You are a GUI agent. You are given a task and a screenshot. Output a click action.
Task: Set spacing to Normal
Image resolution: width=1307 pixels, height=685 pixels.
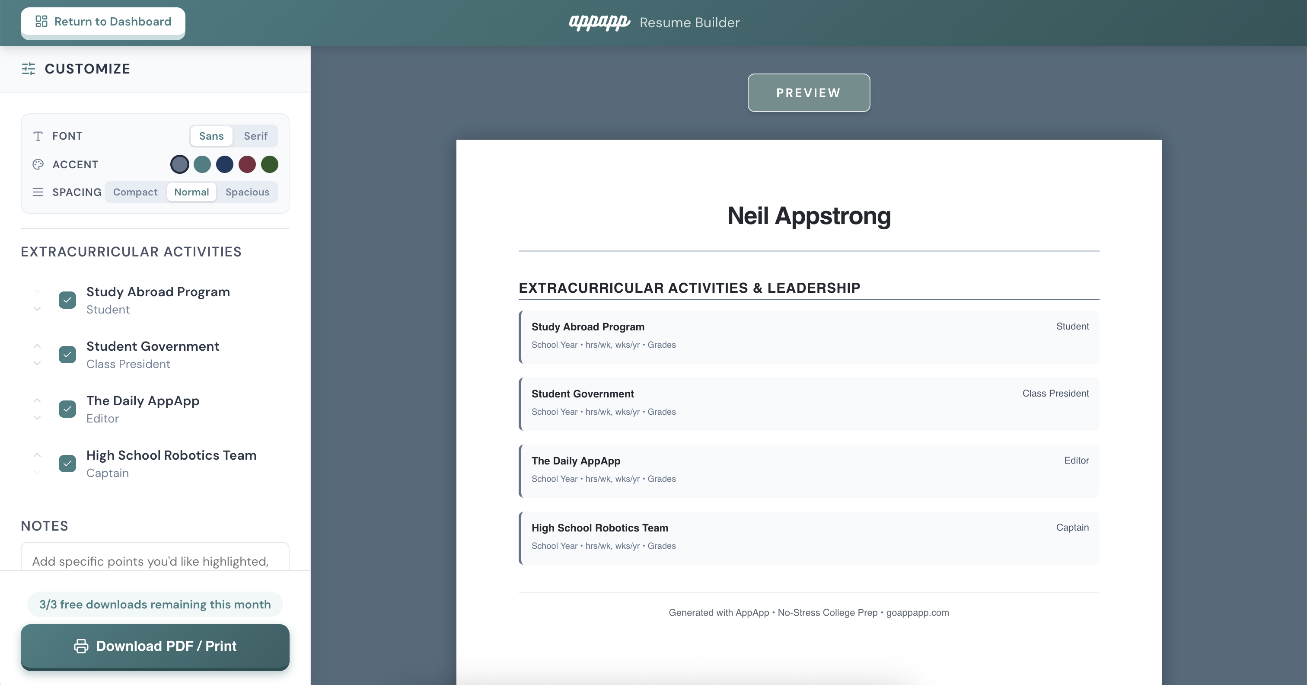192,192
